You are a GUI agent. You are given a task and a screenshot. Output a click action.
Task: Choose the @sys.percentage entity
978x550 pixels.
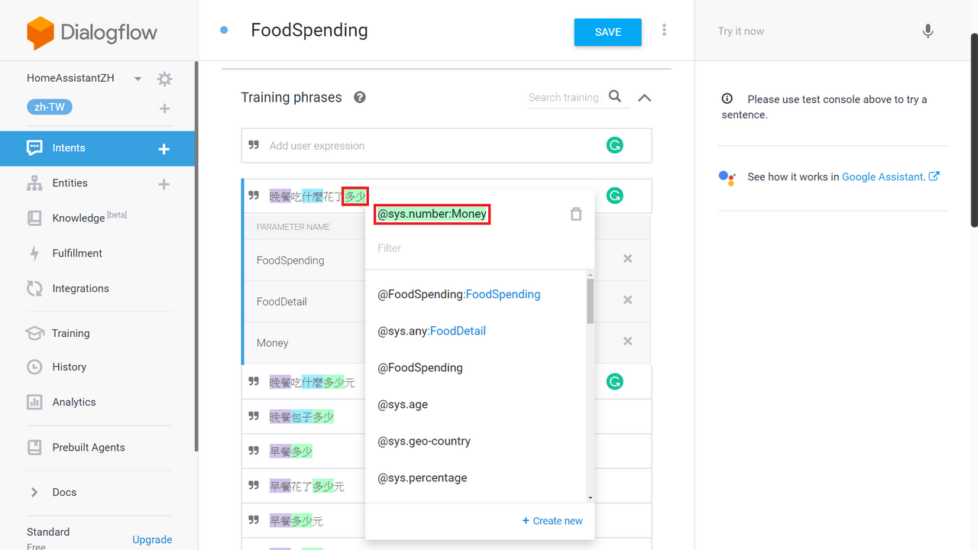pyautogui.click(x=422, y=477)
